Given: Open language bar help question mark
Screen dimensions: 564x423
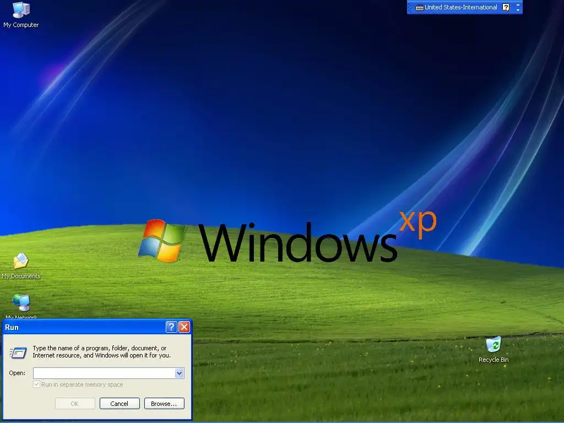Looking at the screenshot, I should click(506, 7).
